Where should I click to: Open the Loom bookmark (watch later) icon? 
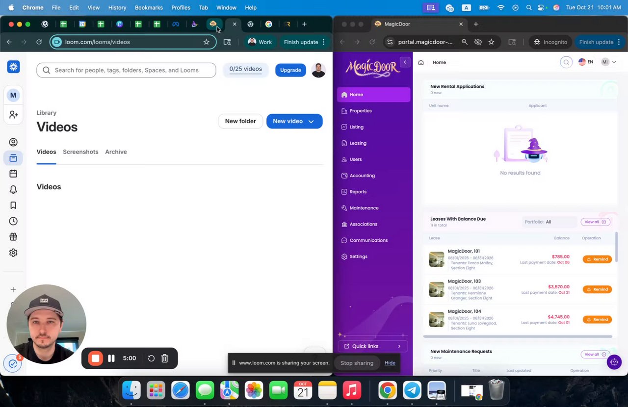pyautogui.click(x=13, y=205)
